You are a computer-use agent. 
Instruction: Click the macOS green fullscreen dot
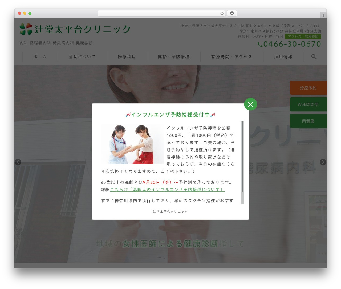(30, 13)
